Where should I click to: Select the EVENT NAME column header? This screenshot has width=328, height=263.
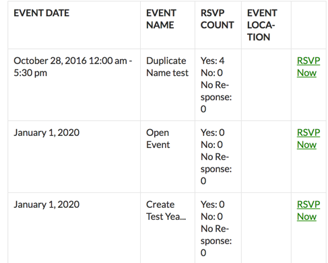[161, 19]
